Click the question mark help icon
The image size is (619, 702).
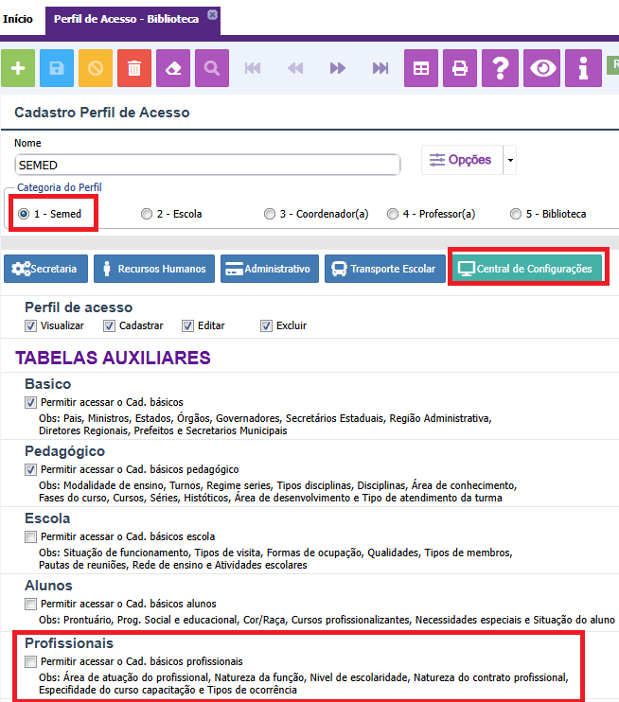coord(499,68)
